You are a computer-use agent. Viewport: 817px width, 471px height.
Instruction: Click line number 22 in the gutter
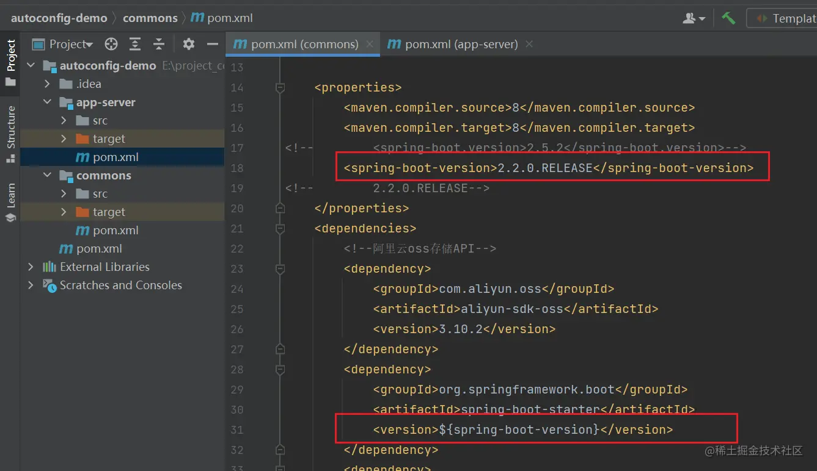point(236,248)
